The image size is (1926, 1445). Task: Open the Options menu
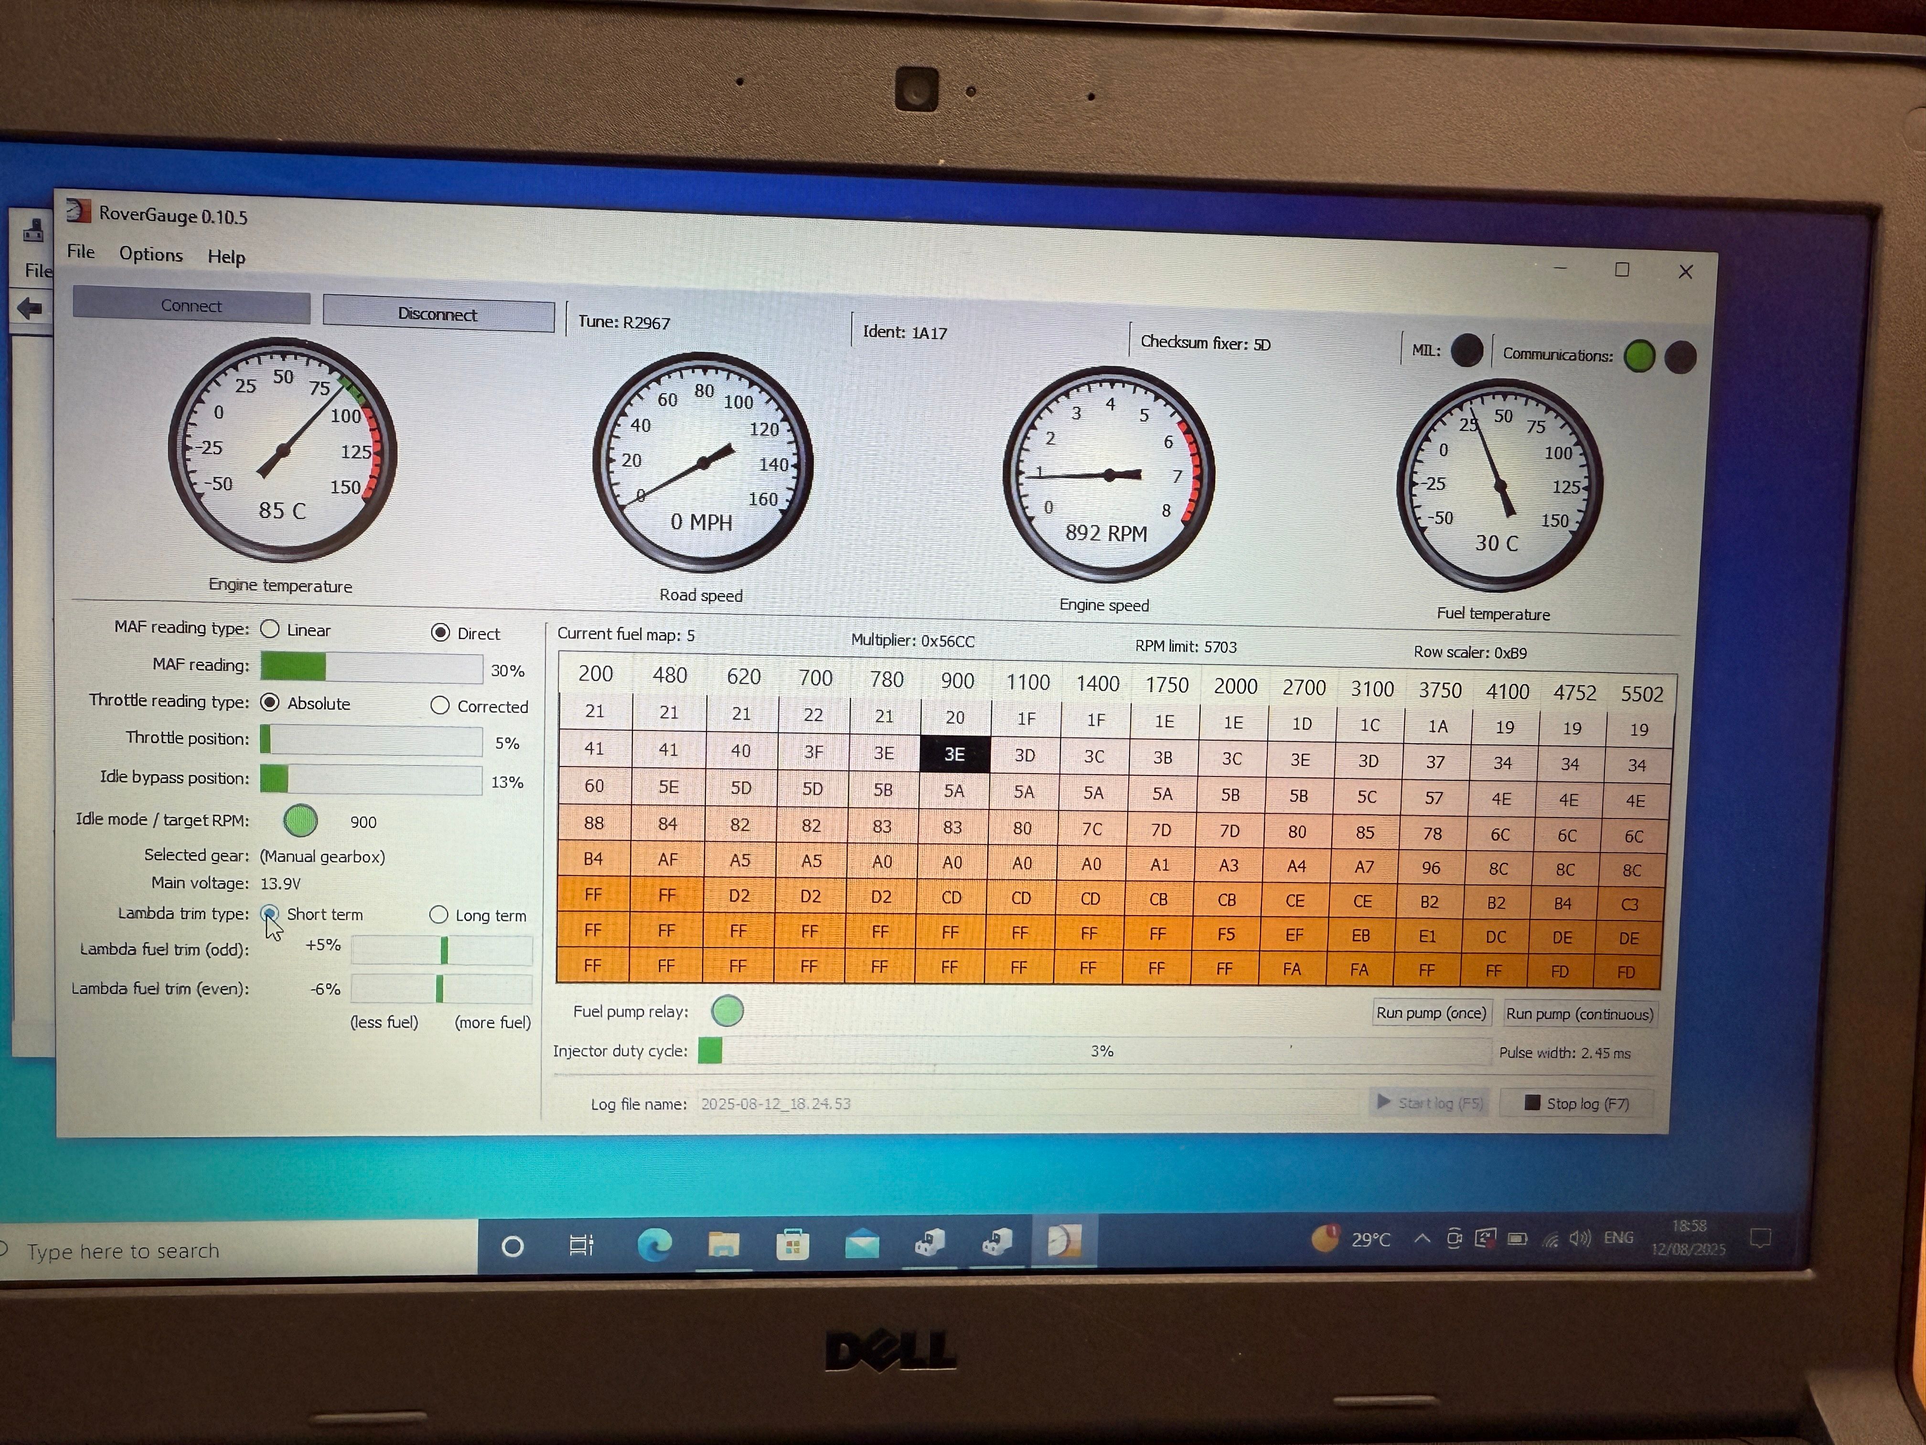pyautogui.click(x=150, y=254)
